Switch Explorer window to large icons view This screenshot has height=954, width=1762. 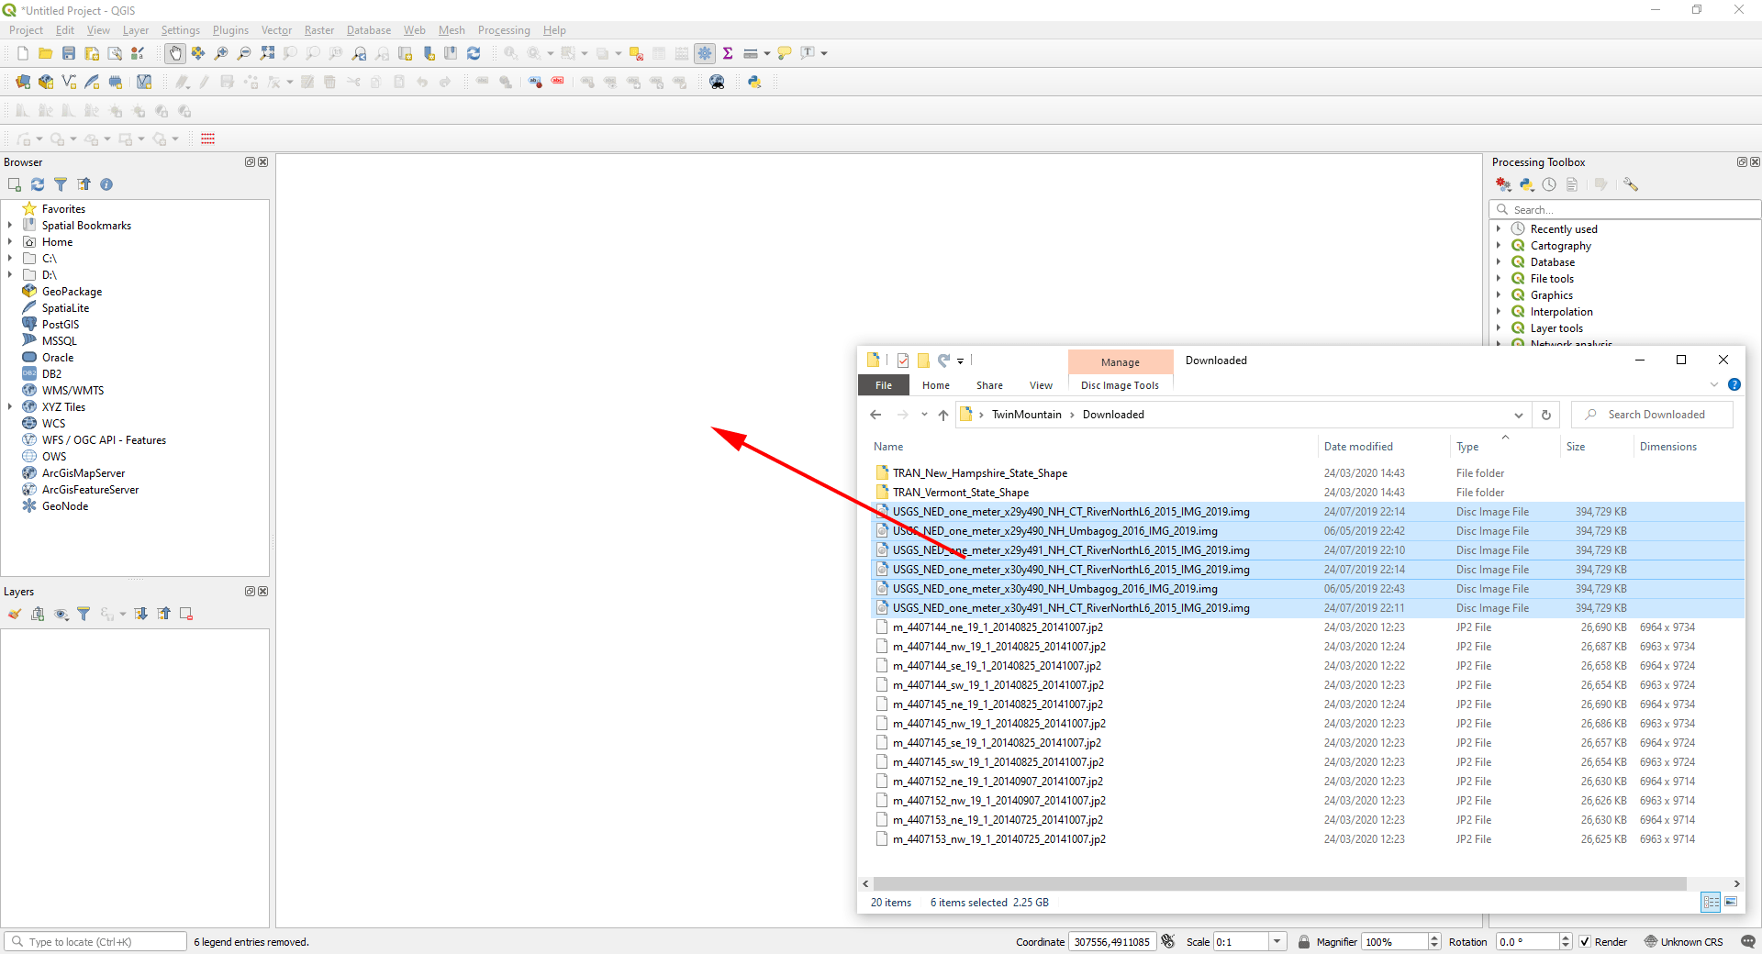pyautogui.click(x=1731, y=902)
